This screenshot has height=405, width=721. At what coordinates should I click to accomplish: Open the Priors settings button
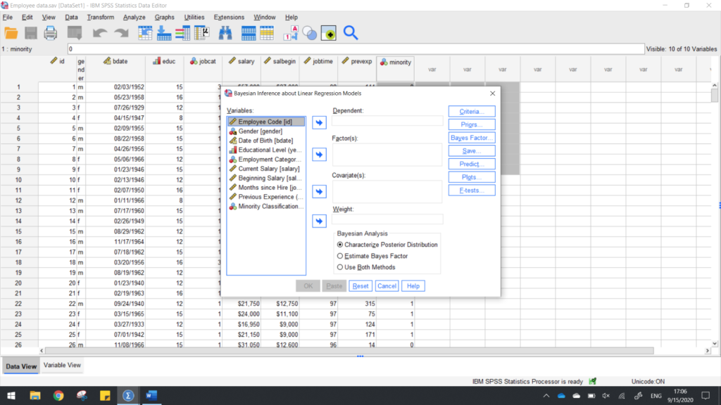[x=472, y=124]
